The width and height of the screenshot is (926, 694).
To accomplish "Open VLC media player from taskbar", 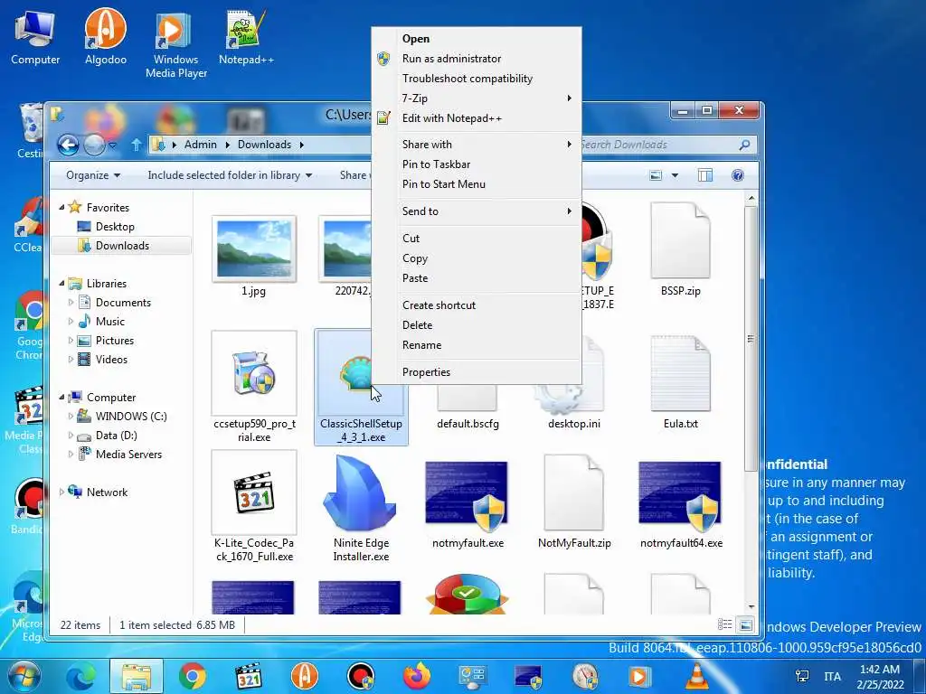I will (x=697, y=676).
